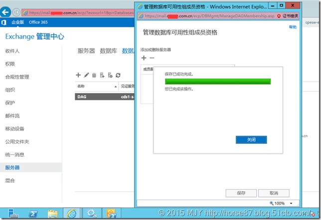Click the add (+) DAG toolbar icon
Image resolution: width=321 pixels, height=220 pixels.
pos(78,75)
